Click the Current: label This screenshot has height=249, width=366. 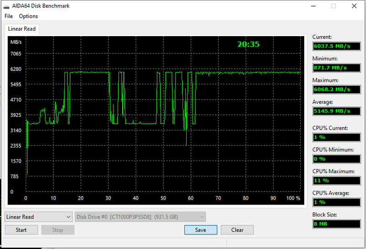pos(322,37)
